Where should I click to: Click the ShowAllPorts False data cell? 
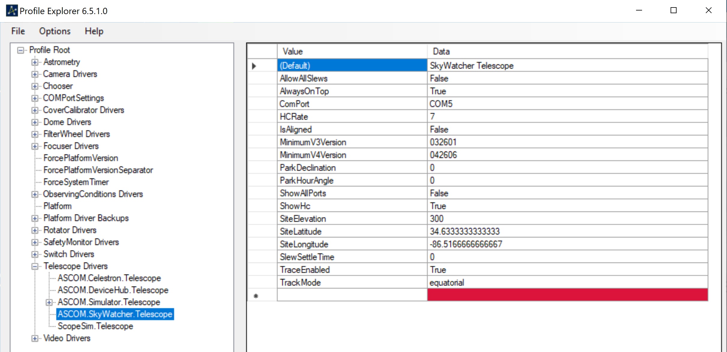(x=567, y=193)
